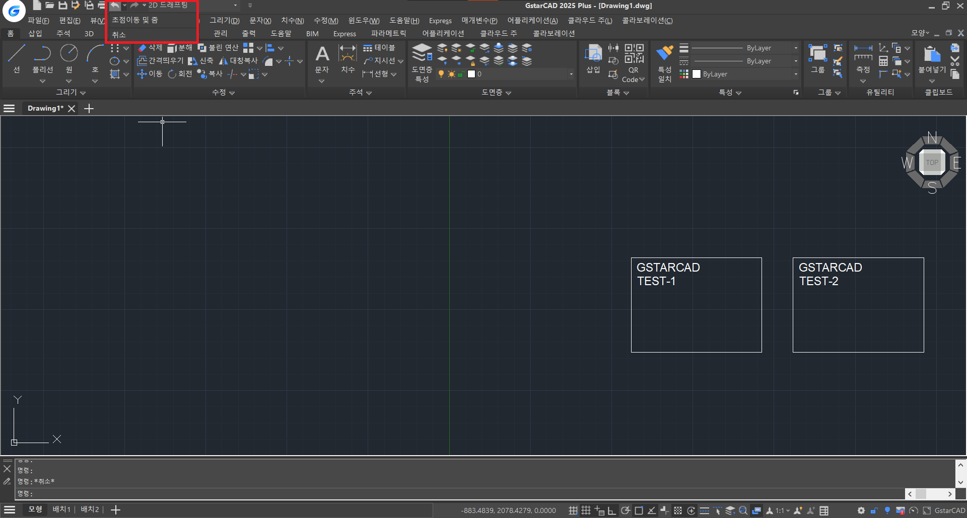Open the Boolean operation (불린 연산) tool
This screenshot has width=967, height=518.
click(218, 48)
